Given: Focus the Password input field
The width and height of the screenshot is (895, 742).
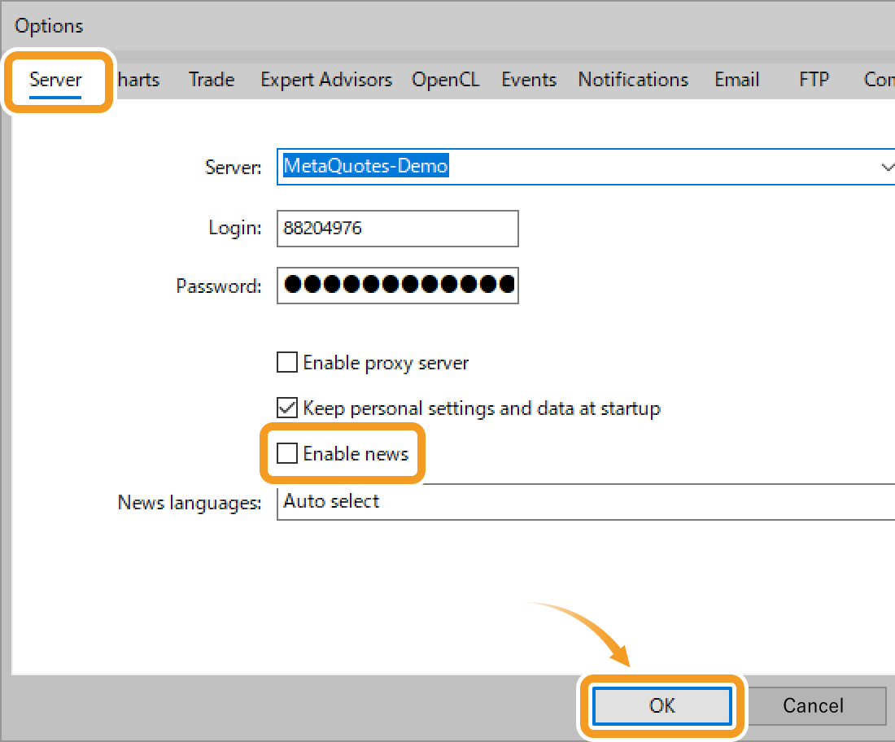Looking at the screenshot, I should pyautogui.click(x=397, y=286).
